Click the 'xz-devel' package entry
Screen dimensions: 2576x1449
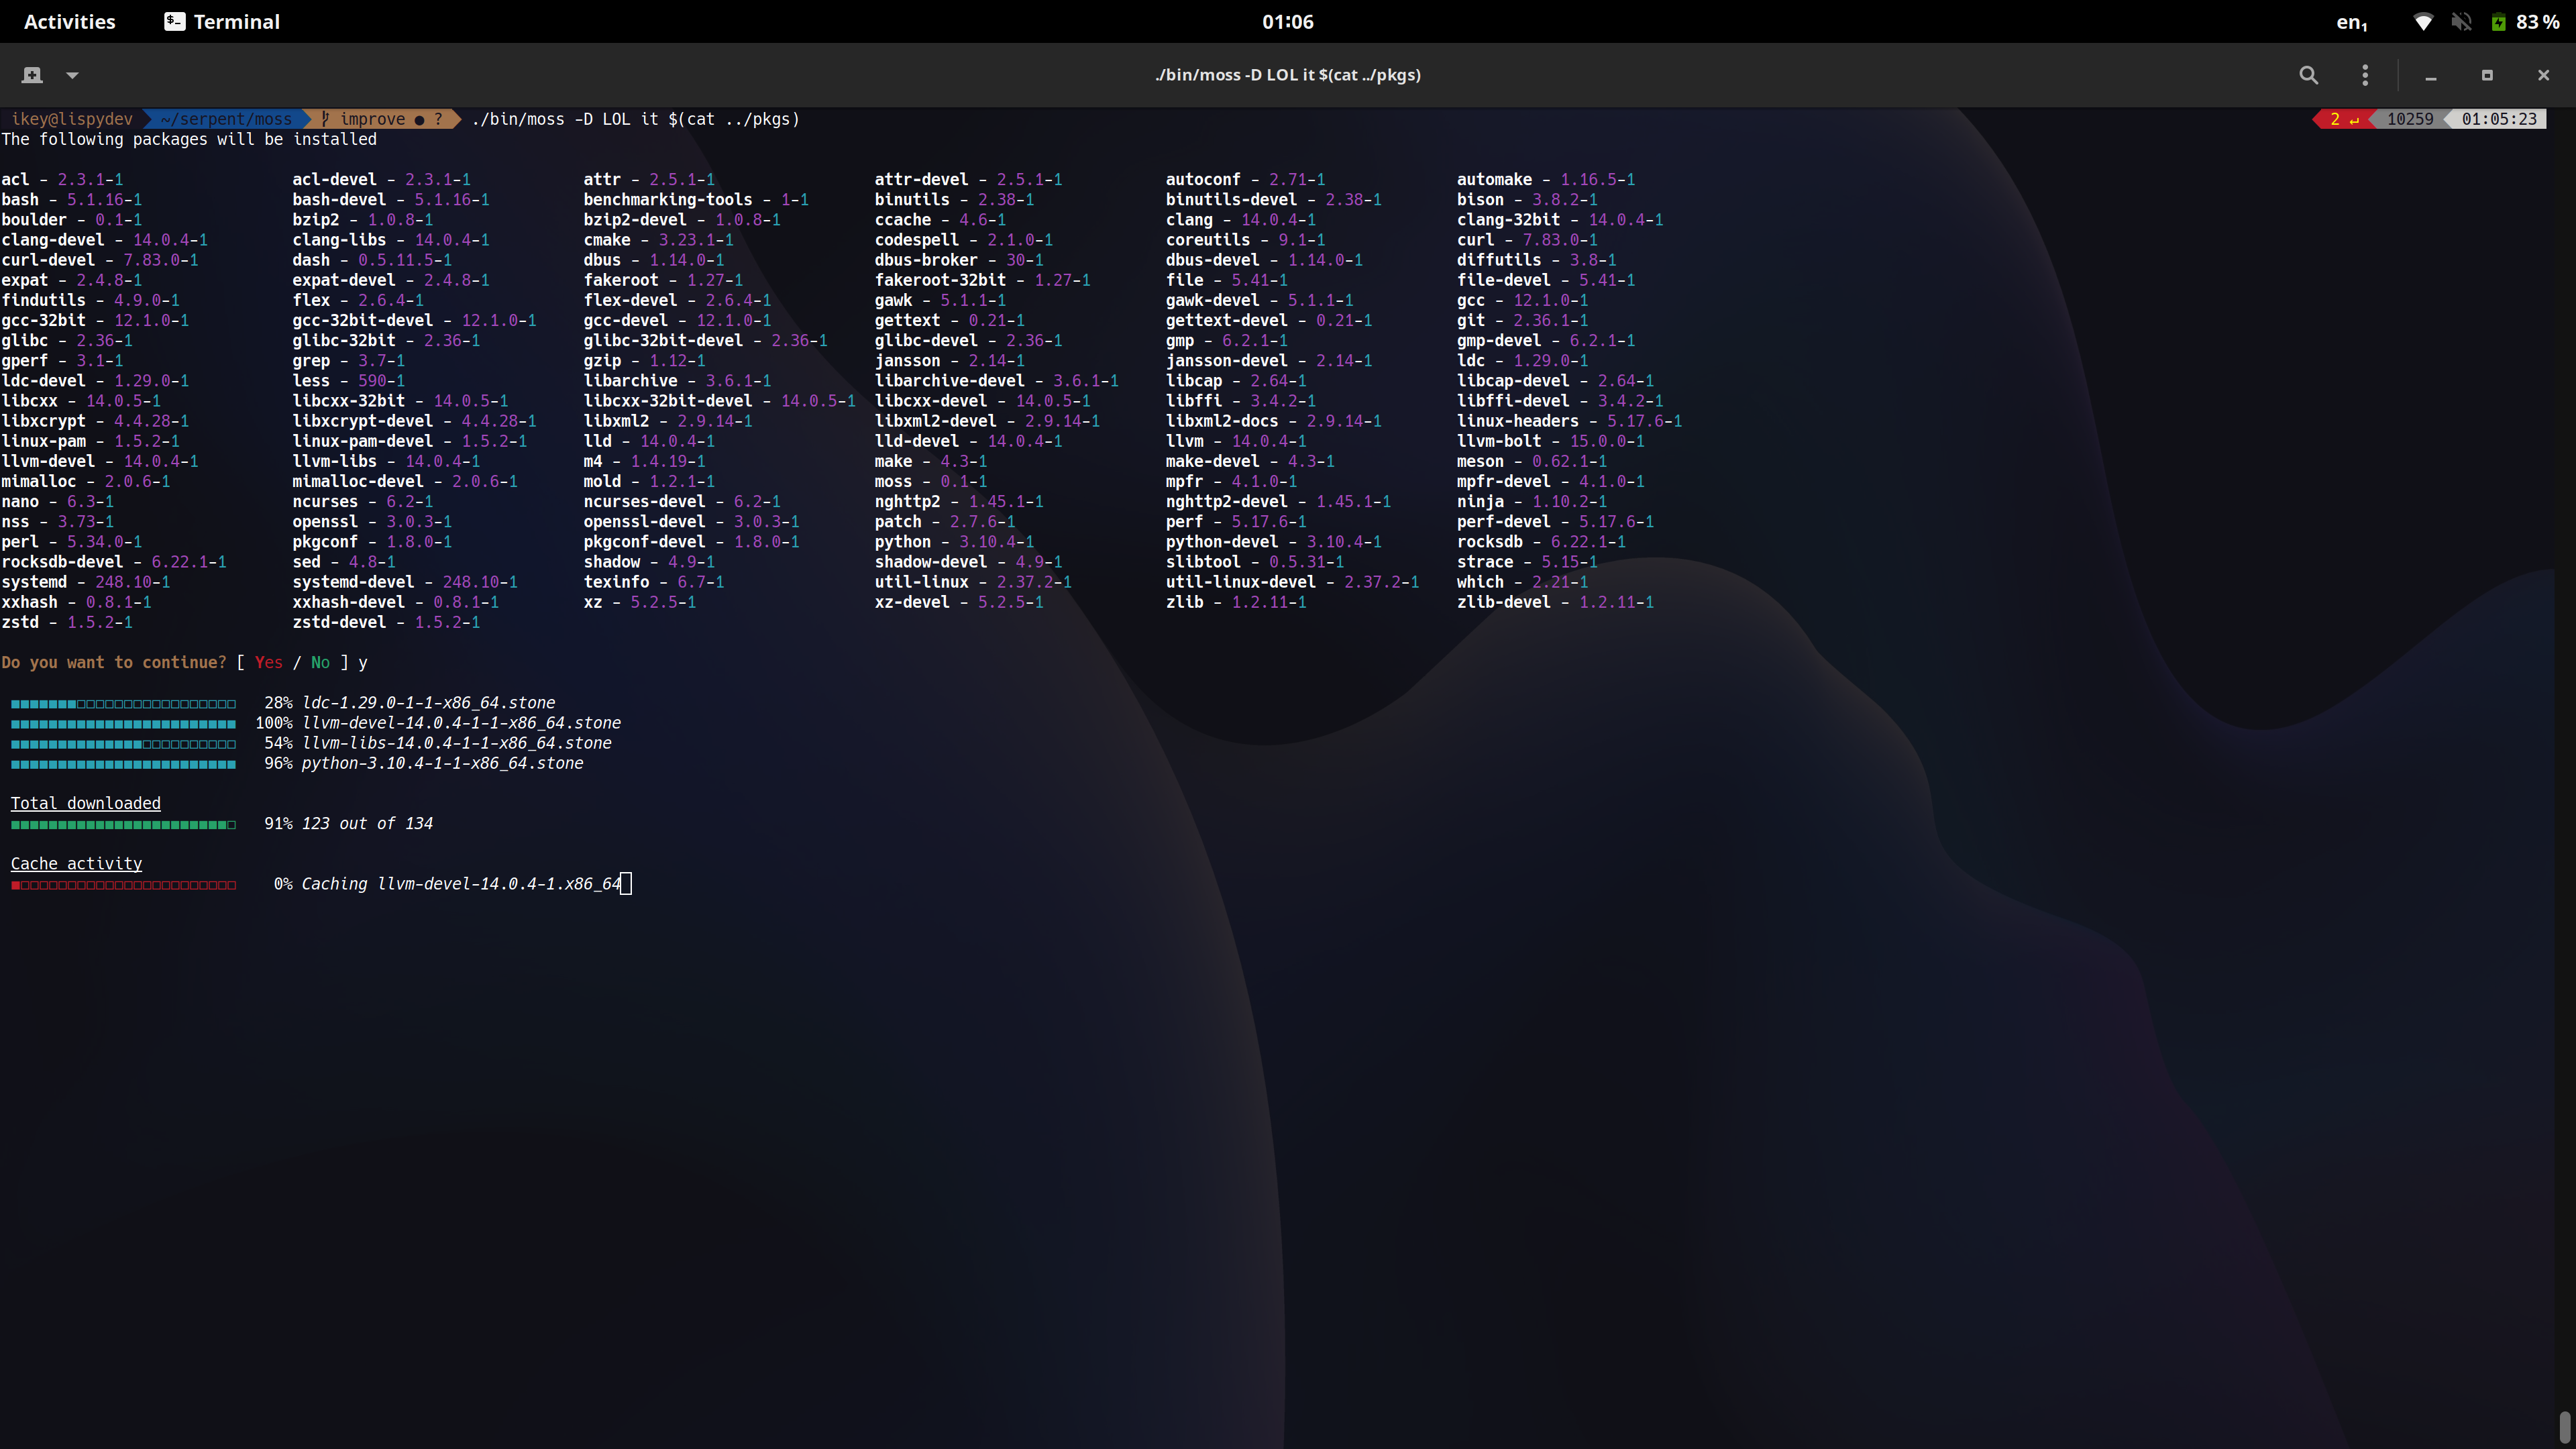(959, 602)
